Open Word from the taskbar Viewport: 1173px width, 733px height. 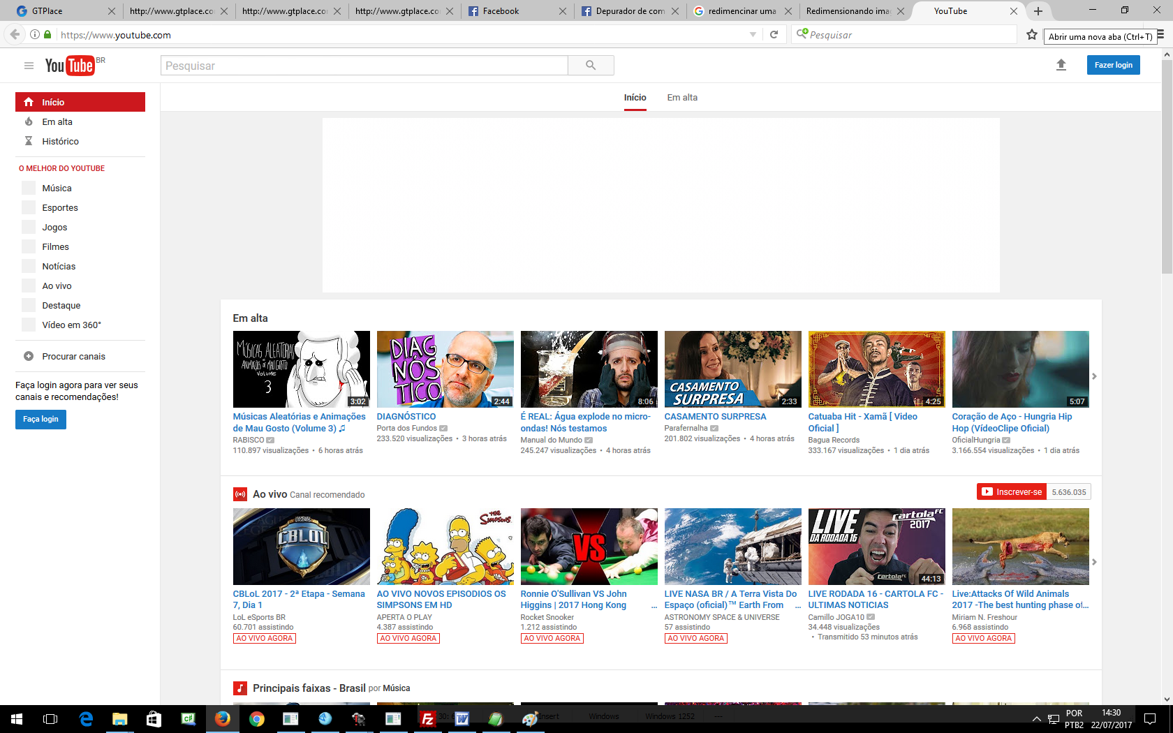[x=462, y=718]
